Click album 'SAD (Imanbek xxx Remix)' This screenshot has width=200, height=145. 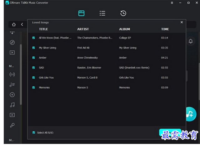(134, 68)
